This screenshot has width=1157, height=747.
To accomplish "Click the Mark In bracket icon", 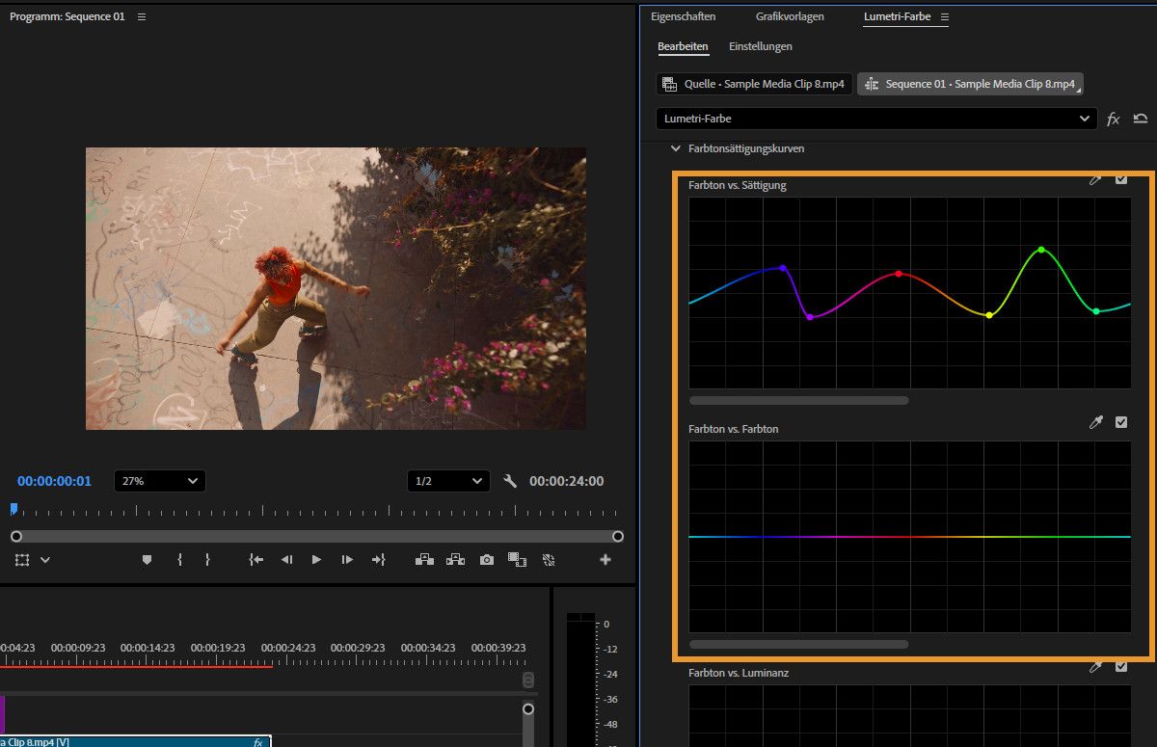I will click(179, 560).
